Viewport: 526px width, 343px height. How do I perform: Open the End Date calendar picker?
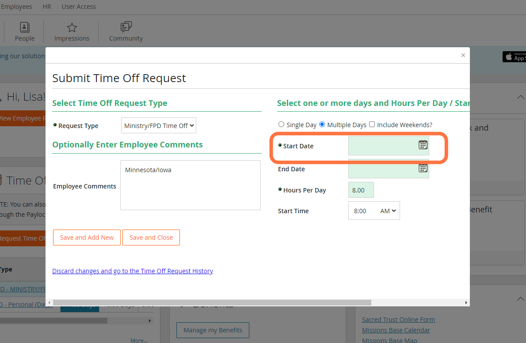tap(423, 168)
